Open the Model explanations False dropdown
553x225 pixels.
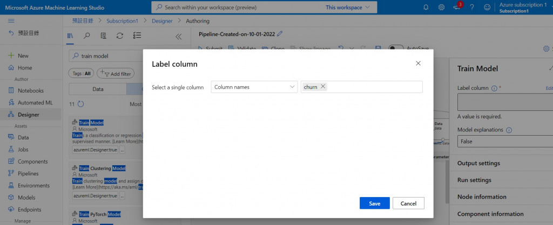[505, 142]
